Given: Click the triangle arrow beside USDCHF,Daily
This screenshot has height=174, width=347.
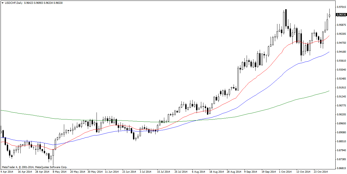Looking at the screenshot, I should click(x=2, y=3).
